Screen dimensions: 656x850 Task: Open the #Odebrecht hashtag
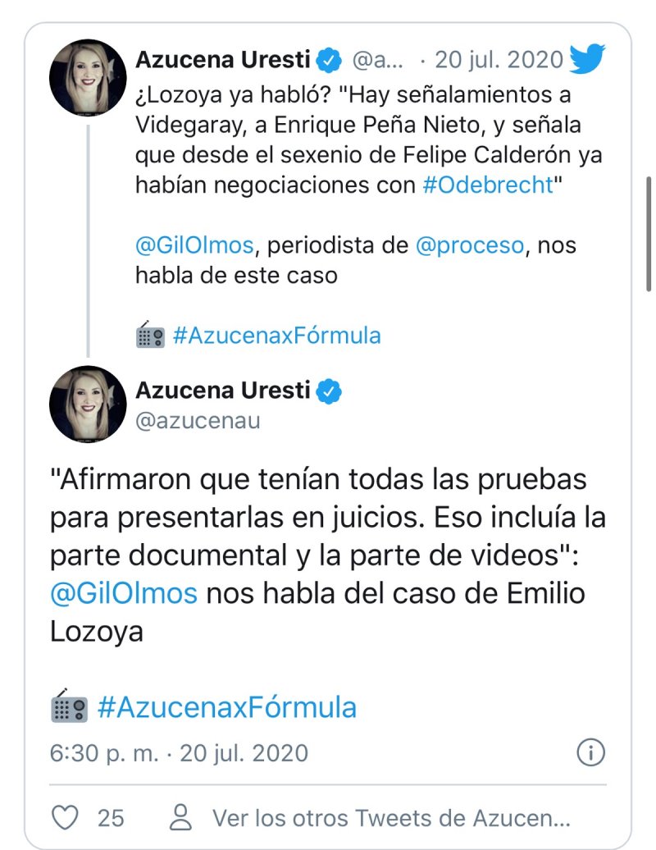coord(488,185)
